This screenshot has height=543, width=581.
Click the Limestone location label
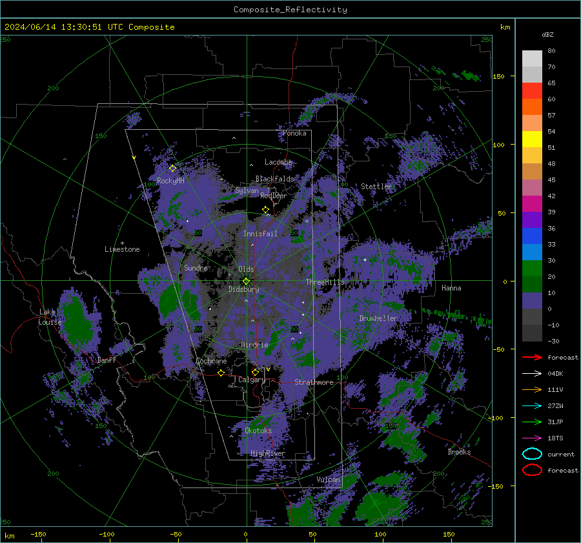pos(122,249)
